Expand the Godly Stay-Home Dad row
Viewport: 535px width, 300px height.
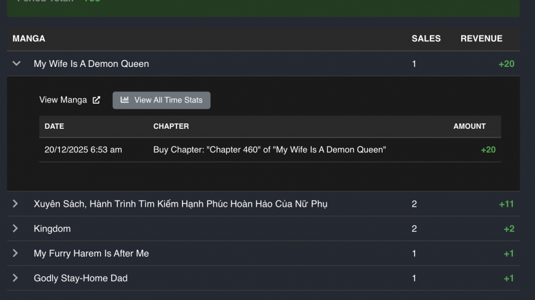pyautogui.click(x=16, y=278)
